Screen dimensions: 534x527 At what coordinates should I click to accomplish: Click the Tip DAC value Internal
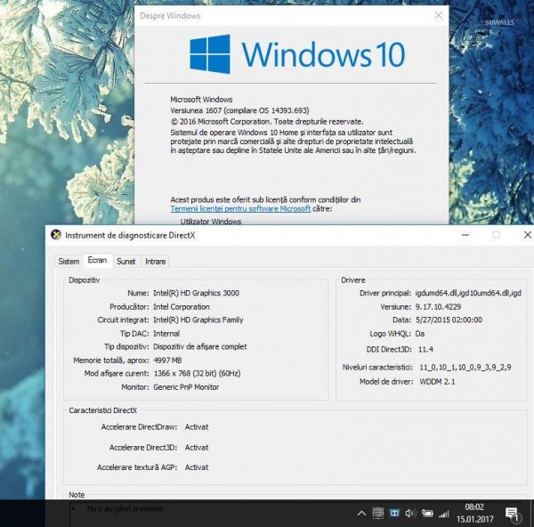(x=166, y=334)
